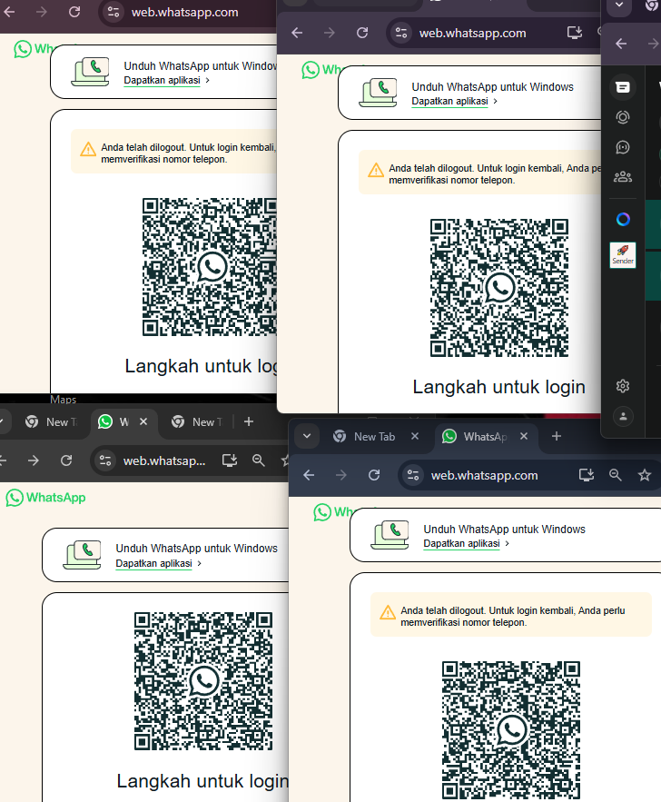Click 'Langkah untuk login' heading in upper-right window
661x802 pixels.
pyautogui.click(x=499, y=387)
